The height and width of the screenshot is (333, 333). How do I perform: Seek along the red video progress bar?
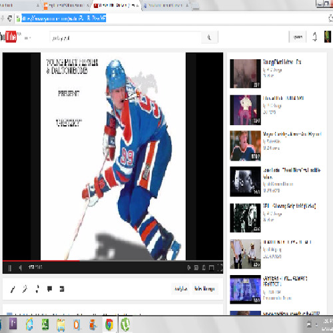pyautogui.click(x=113, y=260)
